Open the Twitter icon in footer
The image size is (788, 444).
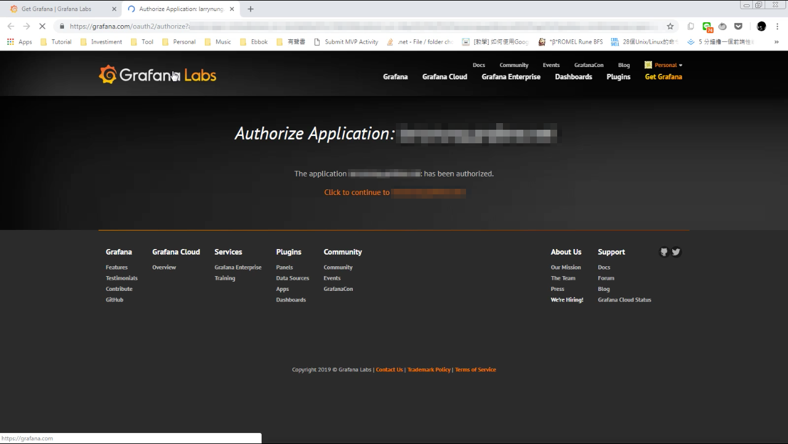pyautogui.click(x=676, y=252)
